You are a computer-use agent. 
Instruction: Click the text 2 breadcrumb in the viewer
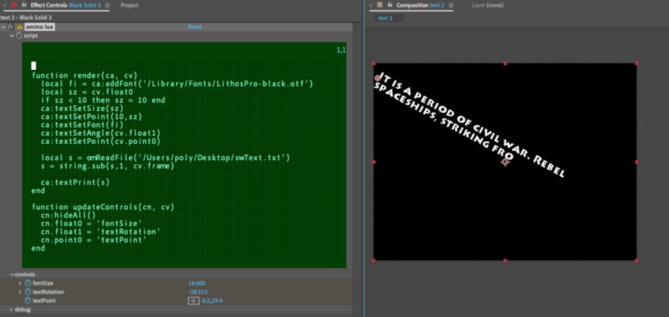click(x=385, y=18)
